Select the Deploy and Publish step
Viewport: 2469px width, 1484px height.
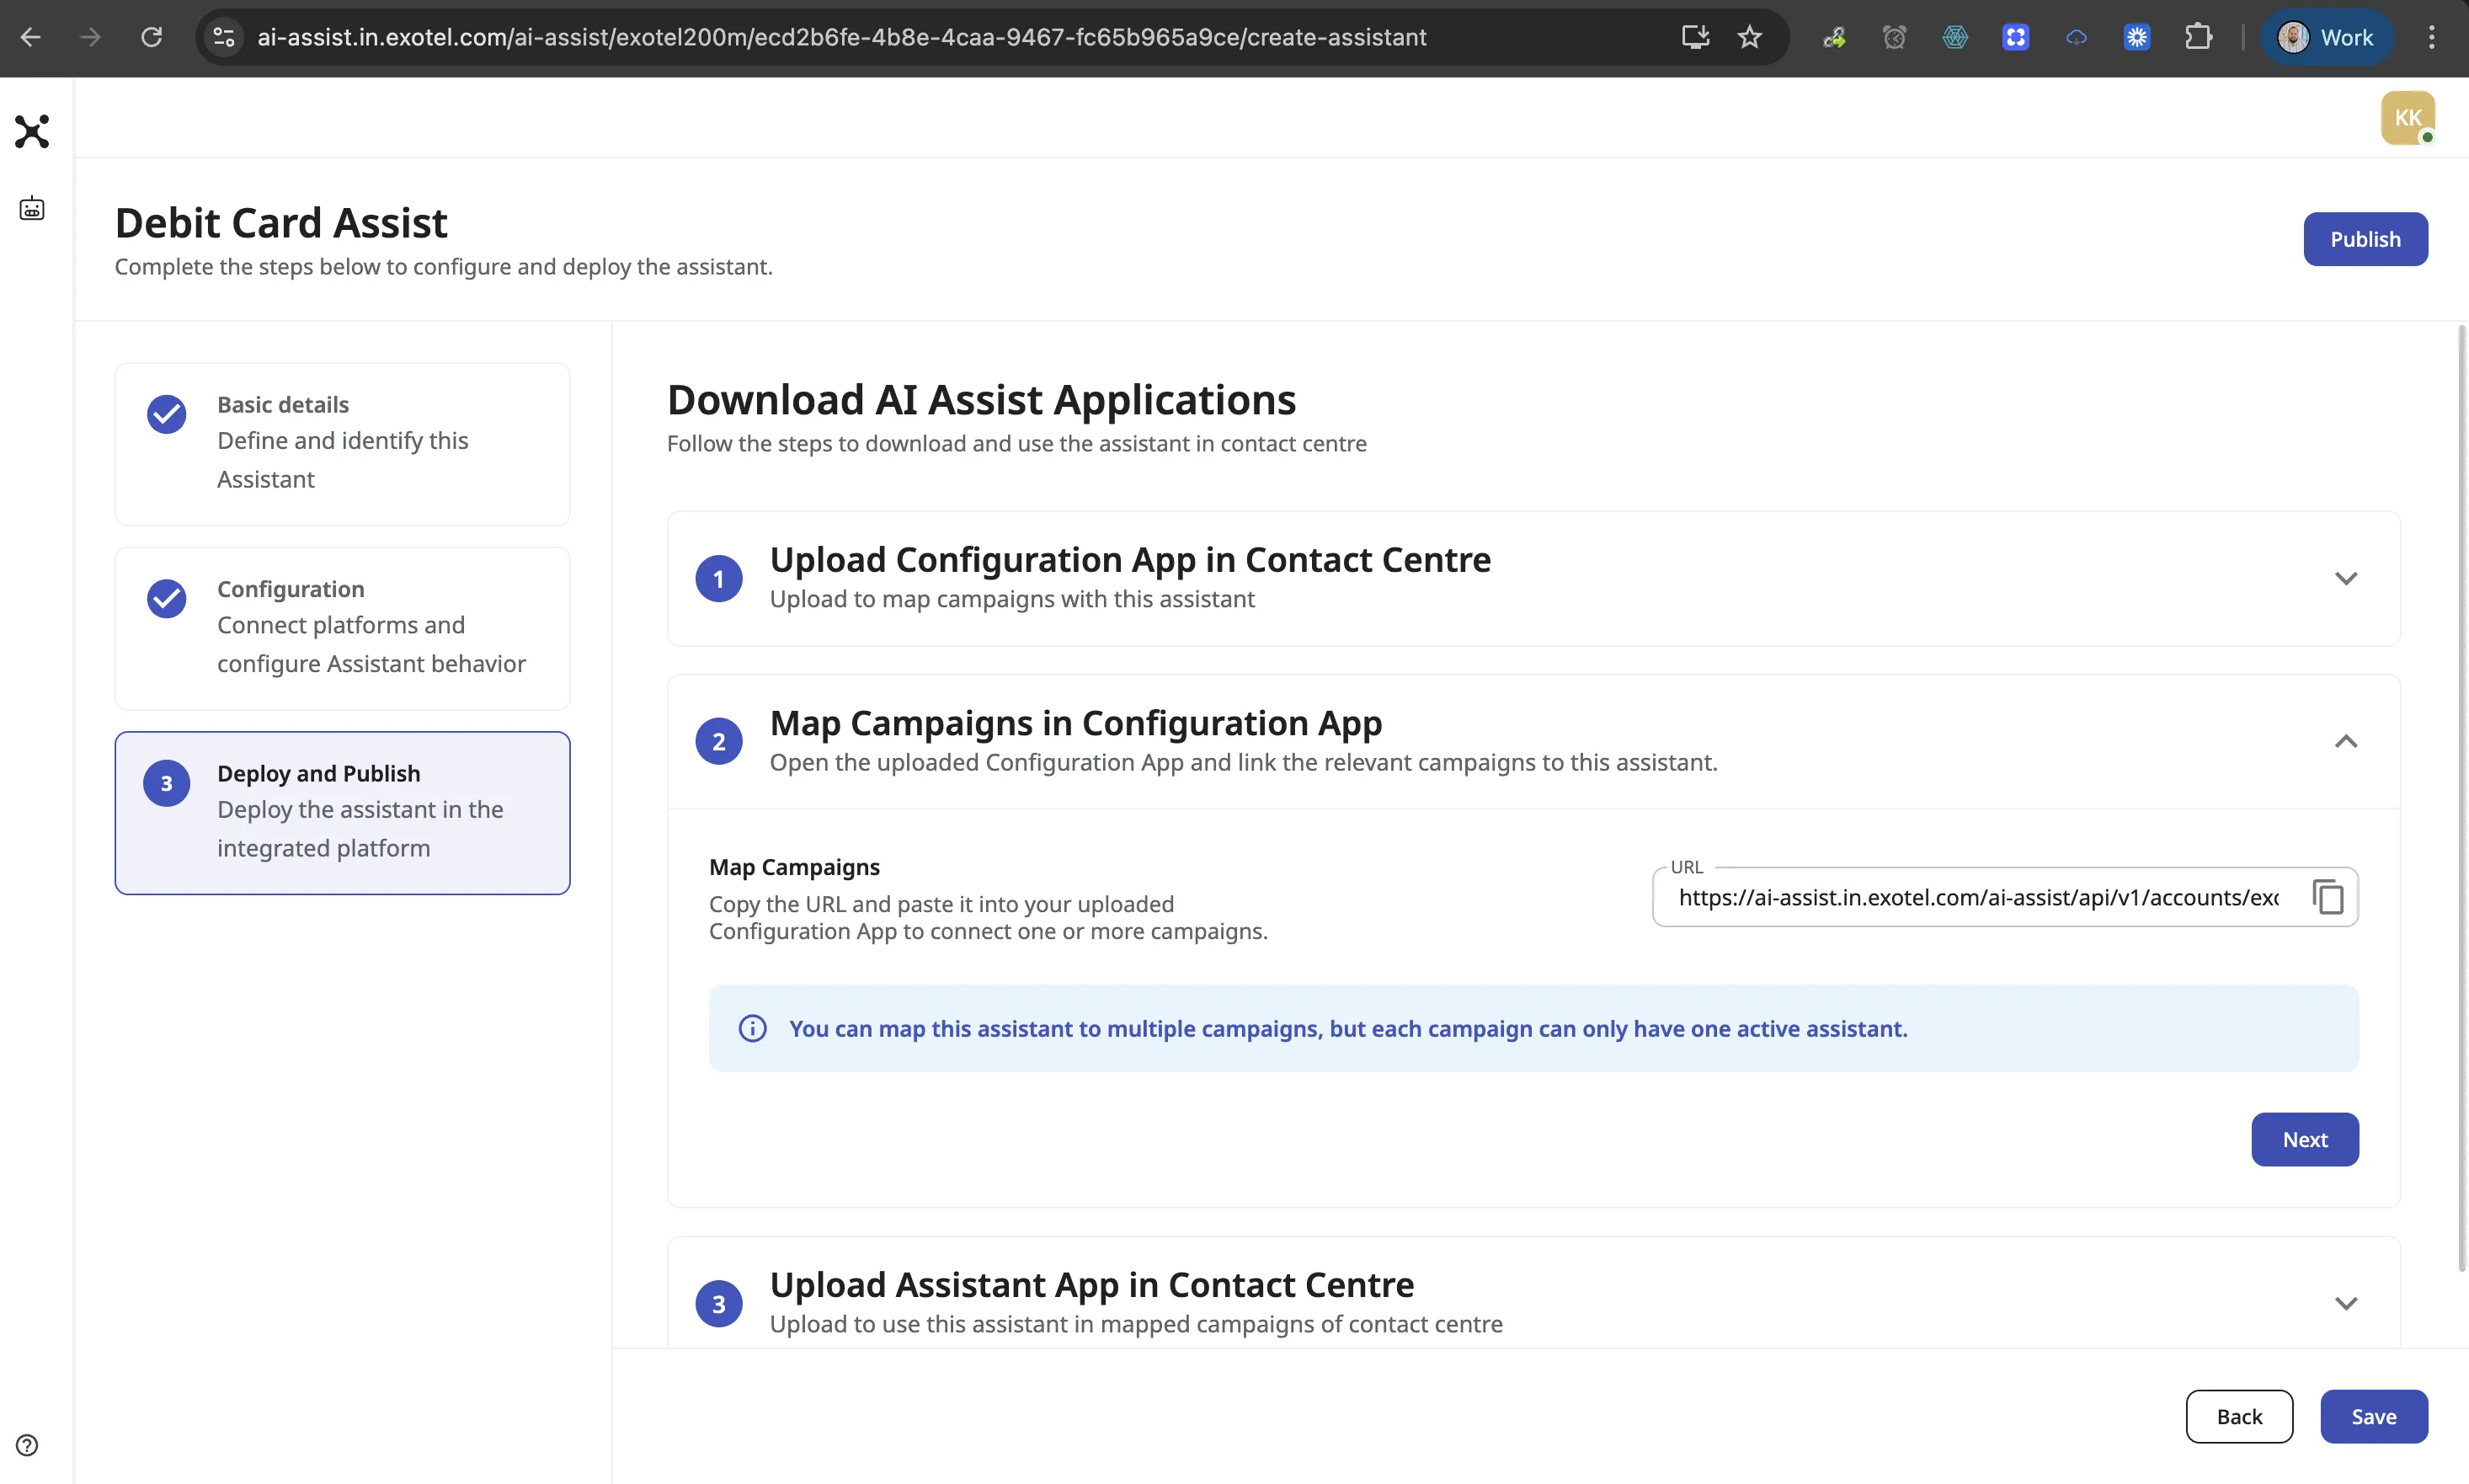(342, 812)
